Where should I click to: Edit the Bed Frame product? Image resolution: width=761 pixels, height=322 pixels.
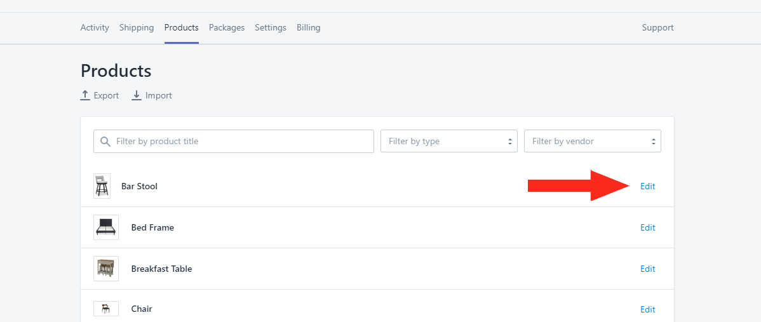pos(647,227)
